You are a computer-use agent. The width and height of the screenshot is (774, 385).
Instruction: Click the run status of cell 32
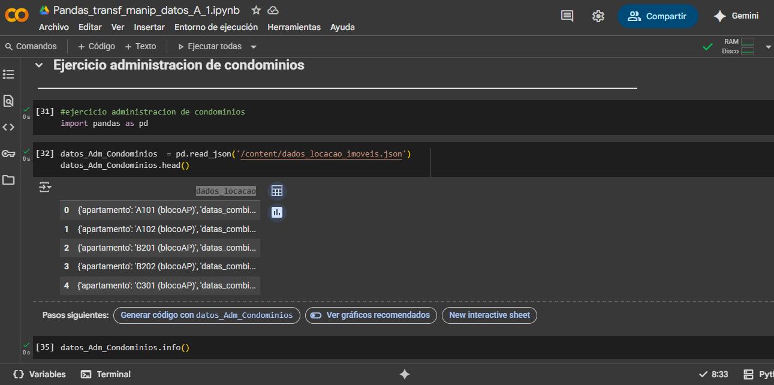(26, 154)
